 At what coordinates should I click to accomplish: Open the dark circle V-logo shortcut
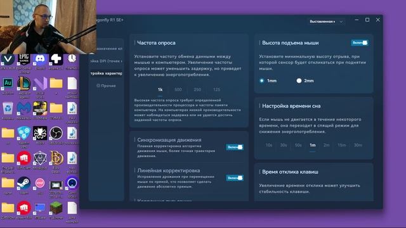(x=8, y=60)
